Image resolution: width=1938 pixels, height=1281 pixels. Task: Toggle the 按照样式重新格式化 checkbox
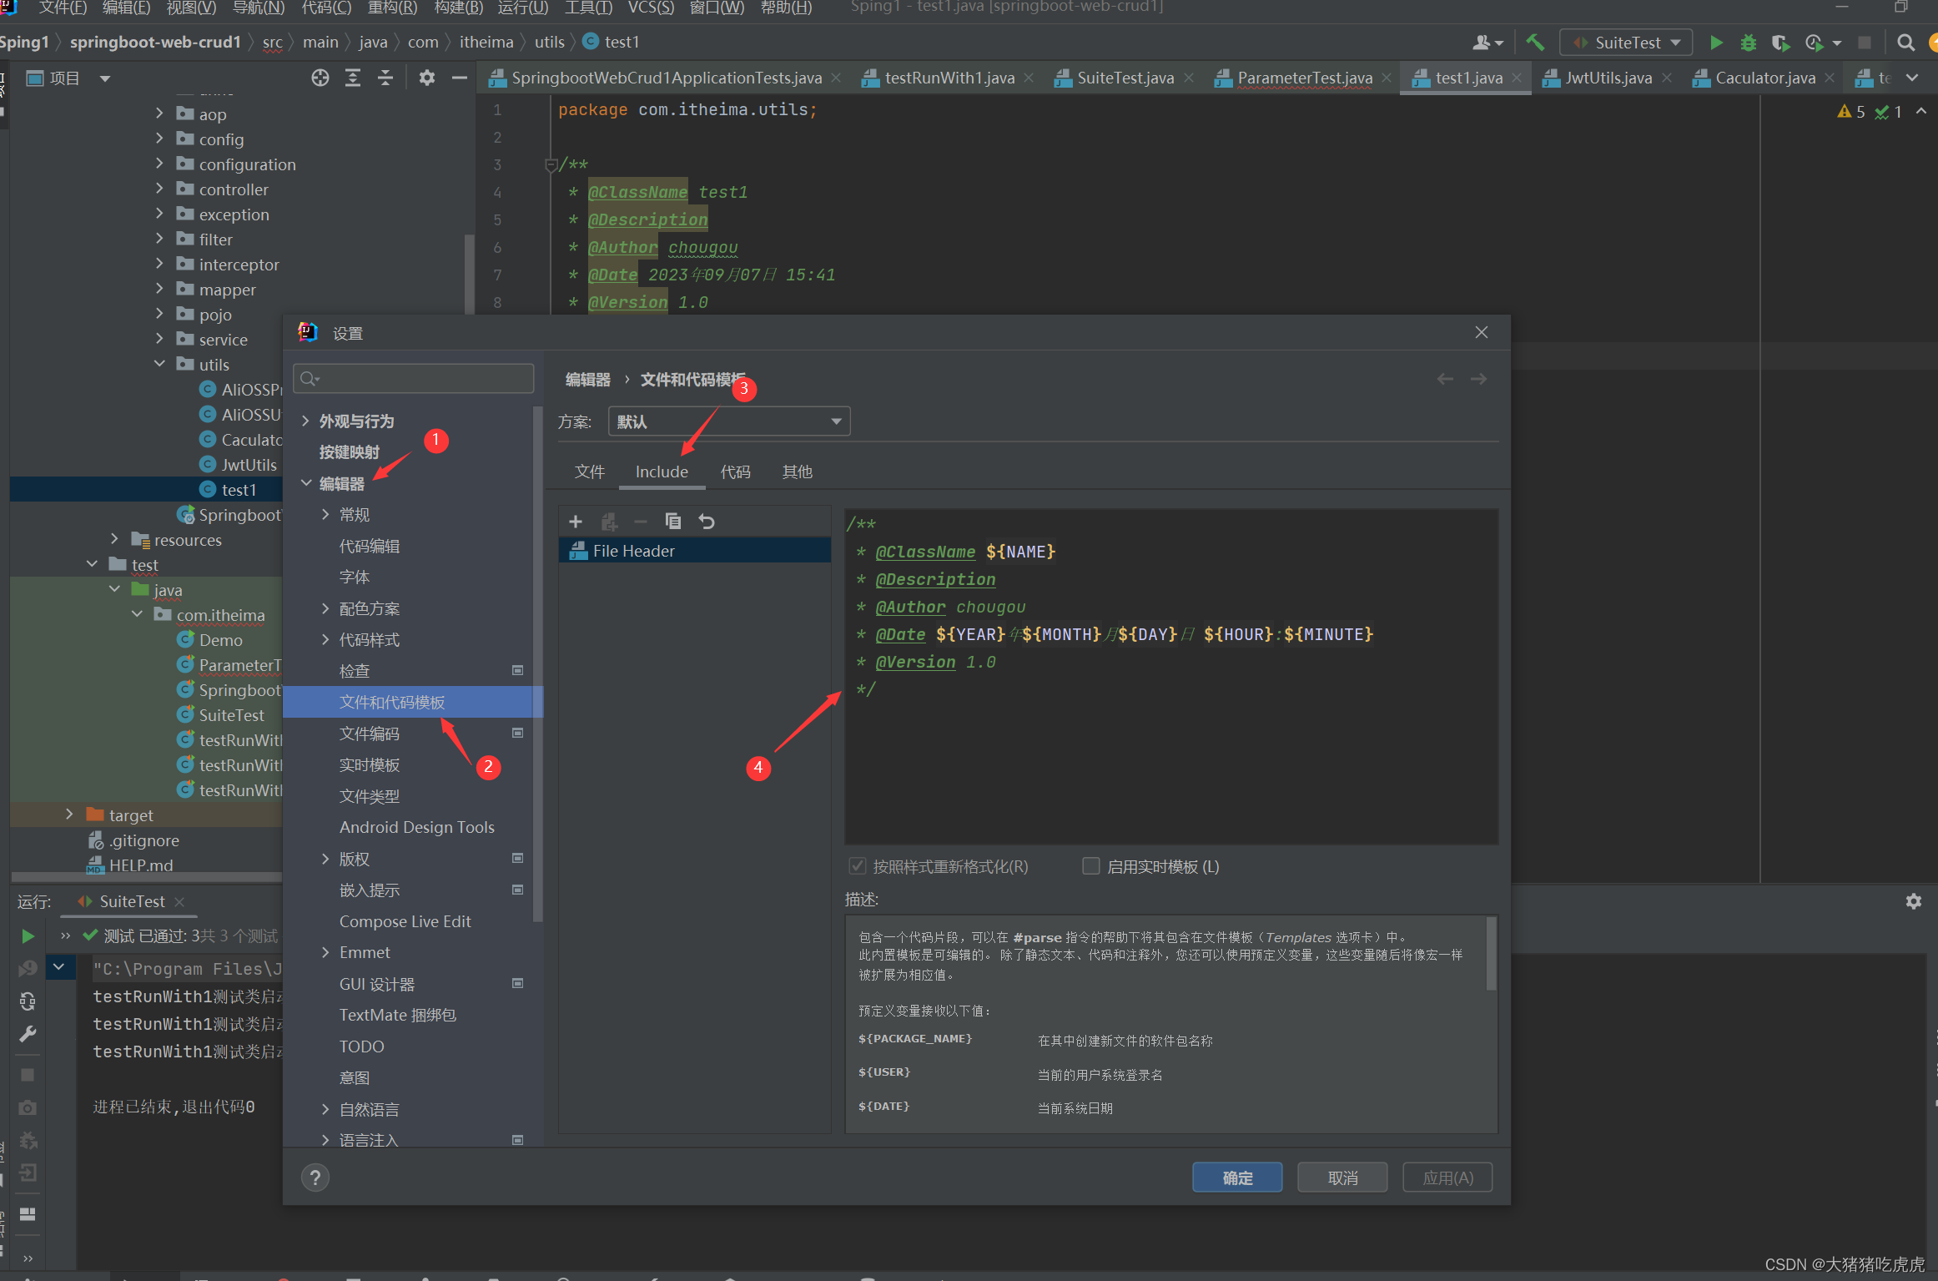pos(857,866)
